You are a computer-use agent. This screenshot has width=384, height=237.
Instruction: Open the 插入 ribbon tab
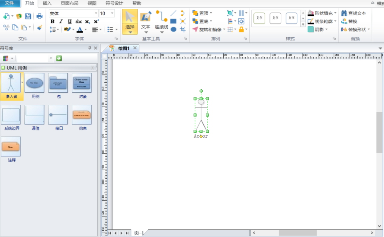coord(47,3)
